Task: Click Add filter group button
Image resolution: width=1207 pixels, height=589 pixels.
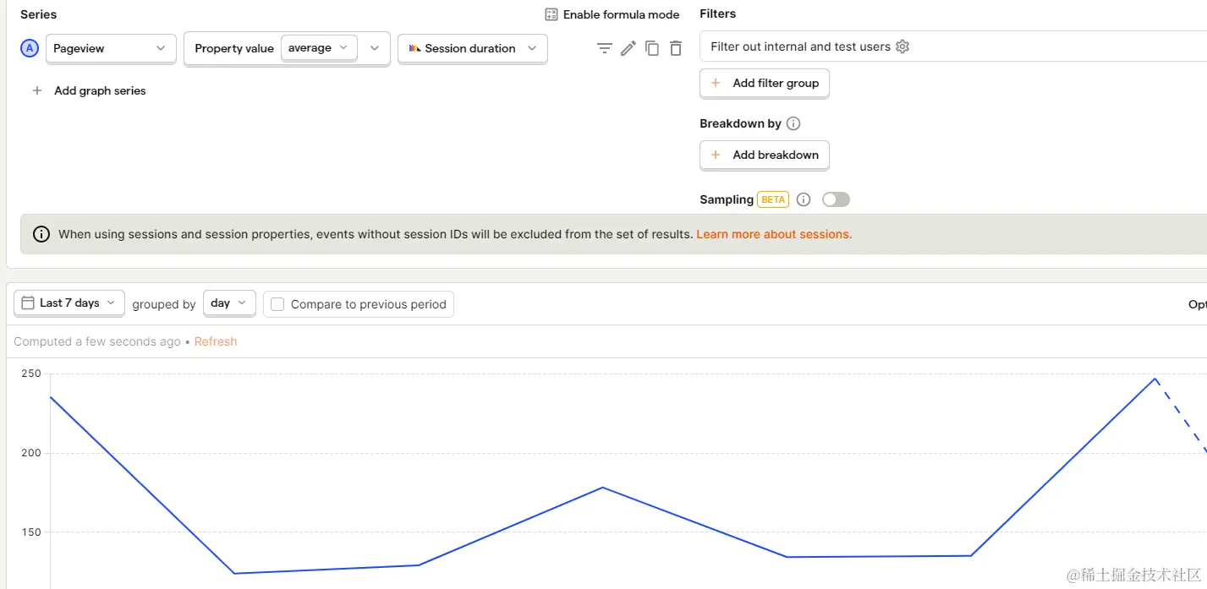Action: [x=765, y=83]
